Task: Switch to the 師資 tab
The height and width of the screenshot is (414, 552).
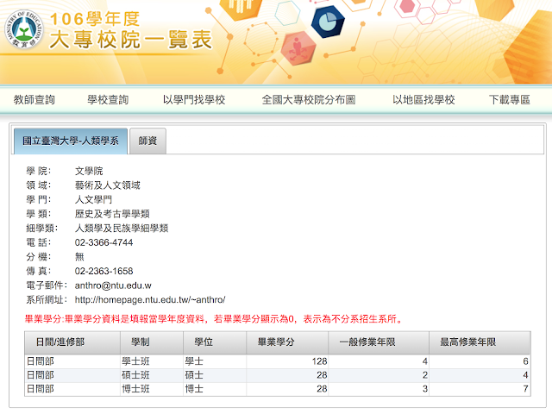Action: pos(147,141)
